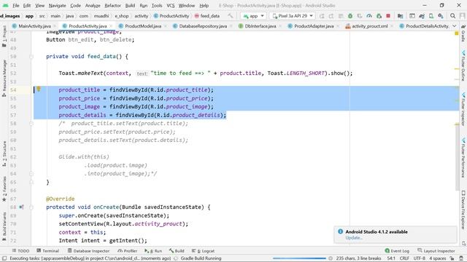Click the intention lightbulb on line 54

(39, 89)
